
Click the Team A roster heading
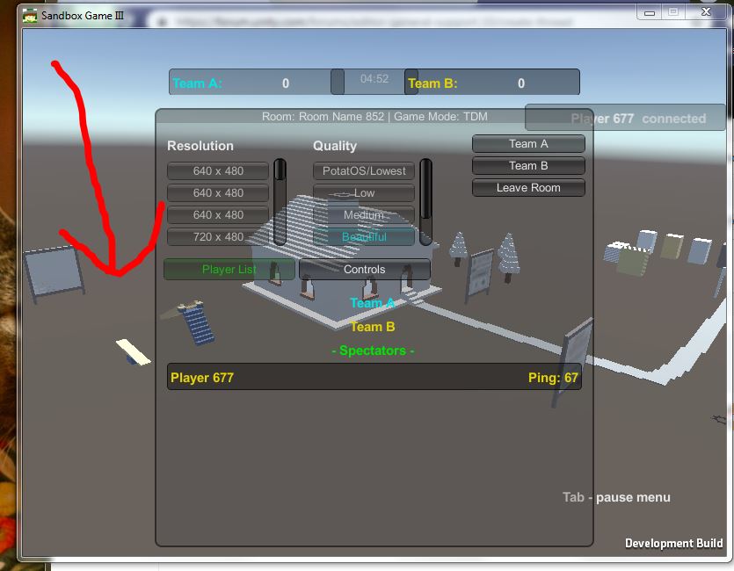click(x=373, y=302)
